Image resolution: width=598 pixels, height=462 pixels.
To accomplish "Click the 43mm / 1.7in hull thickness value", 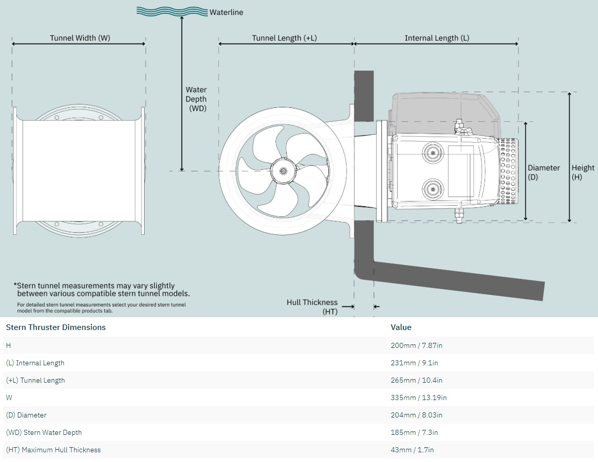I will [x=412, y=450].
